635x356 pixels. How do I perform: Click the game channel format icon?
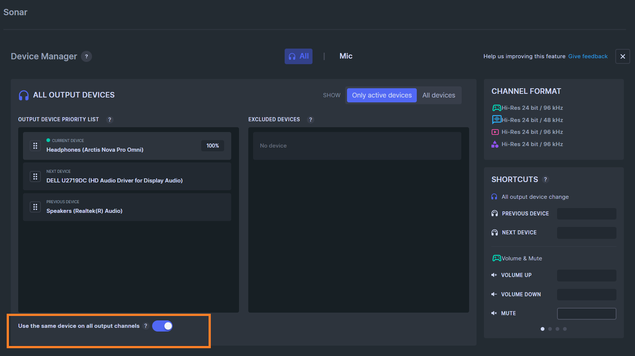tap(497, 108)
